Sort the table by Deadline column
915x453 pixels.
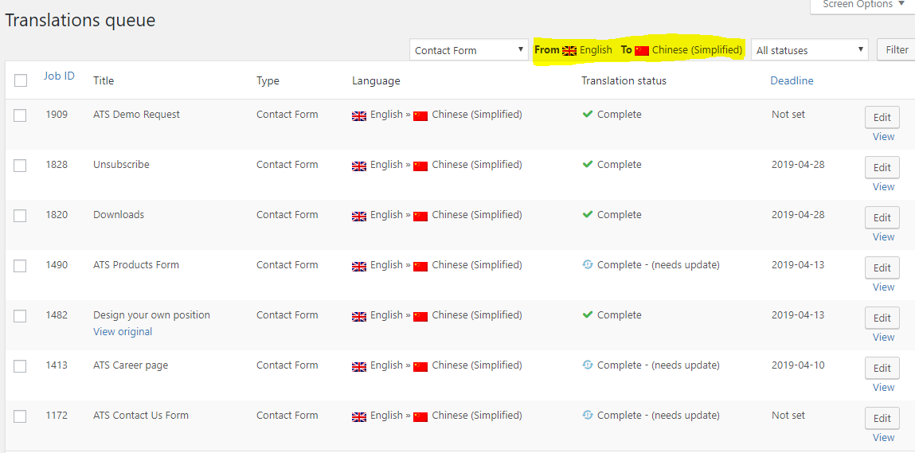point(792,80)
